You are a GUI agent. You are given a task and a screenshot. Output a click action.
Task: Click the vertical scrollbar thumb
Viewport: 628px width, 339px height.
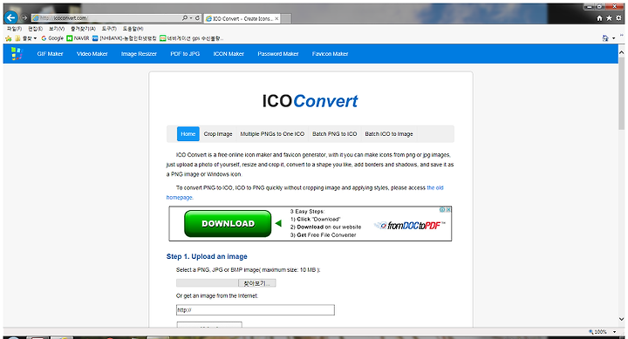point(622,93)
